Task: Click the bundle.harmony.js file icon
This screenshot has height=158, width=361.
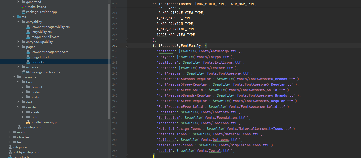Action: [x=28, y=122]
